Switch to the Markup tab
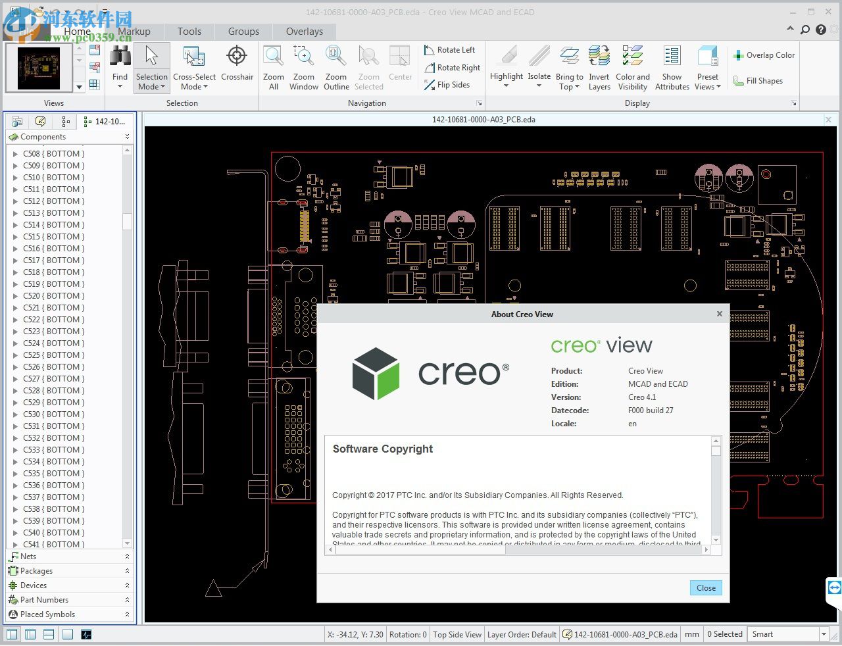The height and width of the screenshot is (646, 842). [134, 31]
